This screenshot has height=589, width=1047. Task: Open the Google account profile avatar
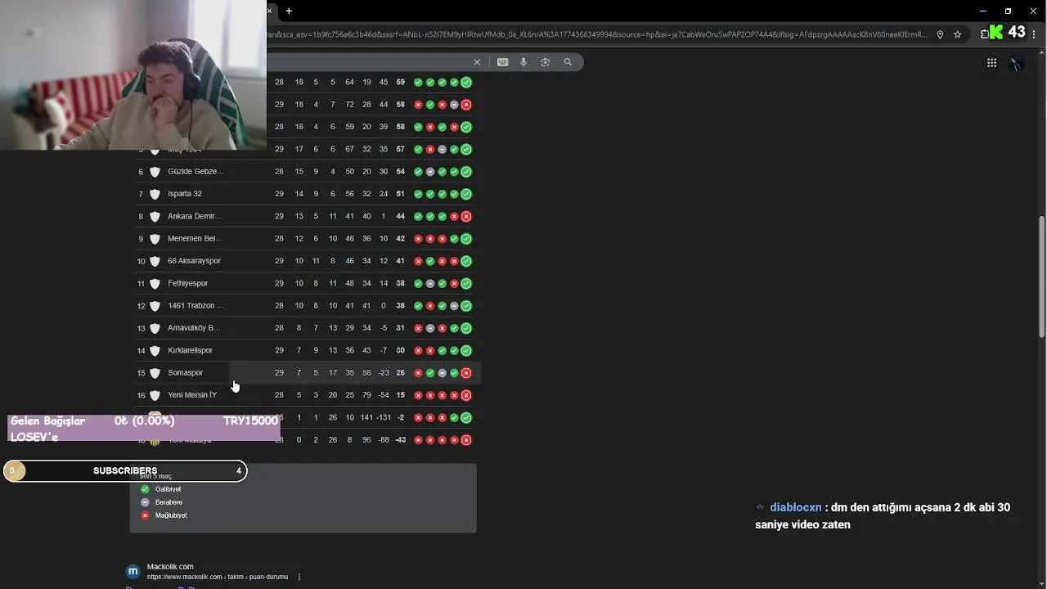(x=1017, y=63)
